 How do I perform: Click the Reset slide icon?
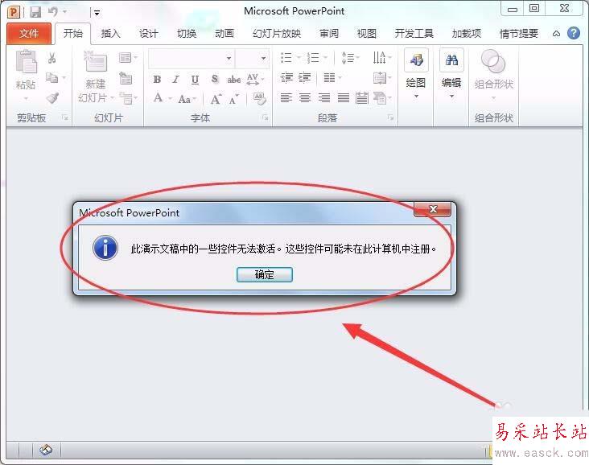pos(126,78)
